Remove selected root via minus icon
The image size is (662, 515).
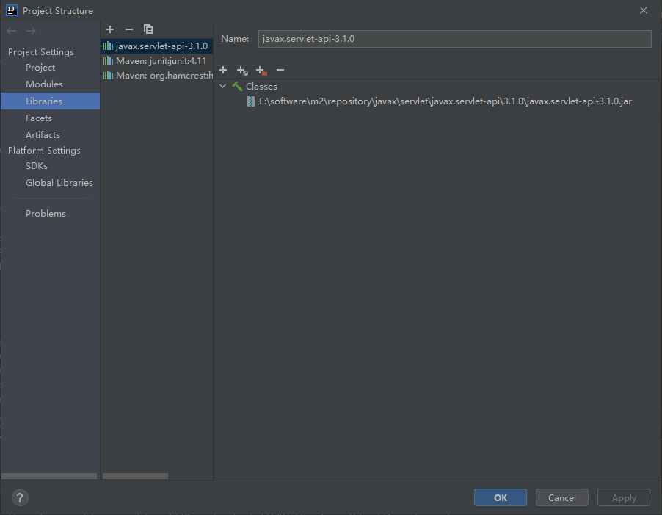click(280, 70)
